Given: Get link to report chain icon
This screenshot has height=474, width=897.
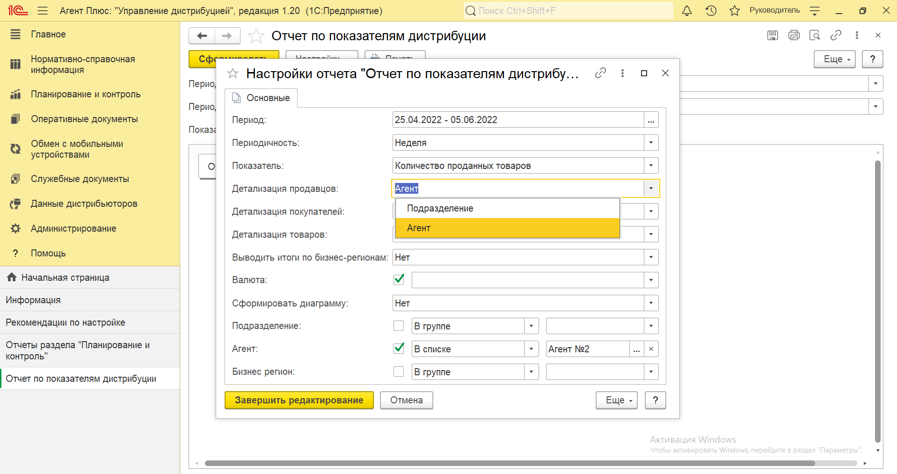Looking at the screenshot, I should (x=836, y=35).
